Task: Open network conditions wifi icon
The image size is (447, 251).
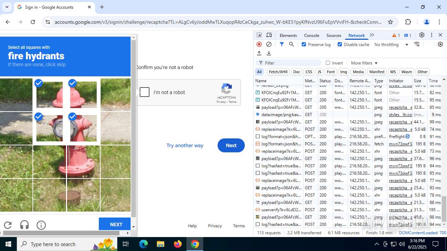Action: tap(417, 44)
